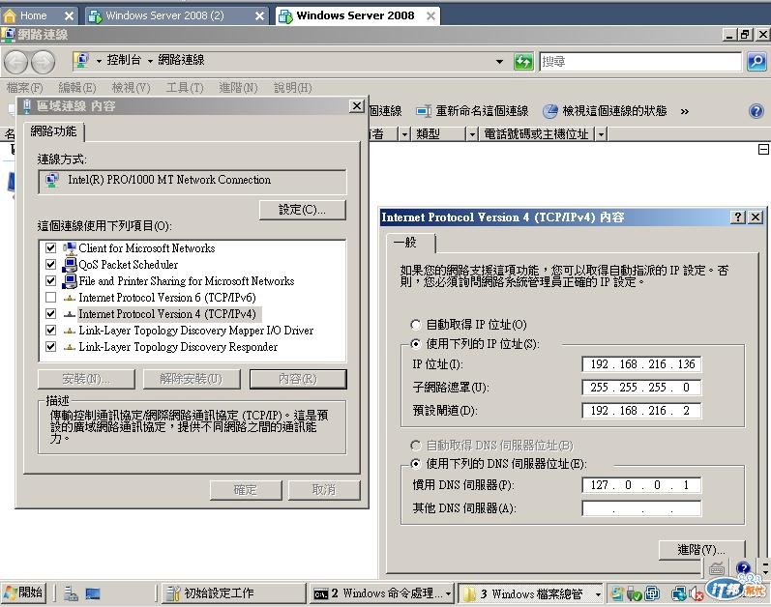Viewport: 771px width, 607px height.
Task: Click the QoS Packet Scheduler icon
Action: 70,265
